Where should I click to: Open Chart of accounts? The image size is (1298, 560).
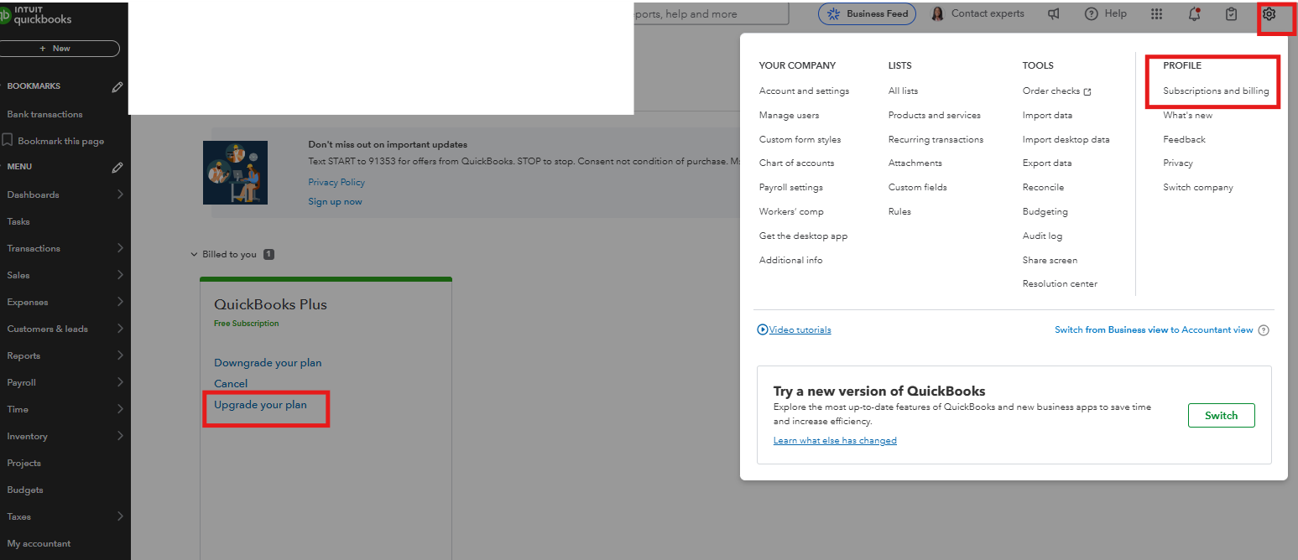796,163
